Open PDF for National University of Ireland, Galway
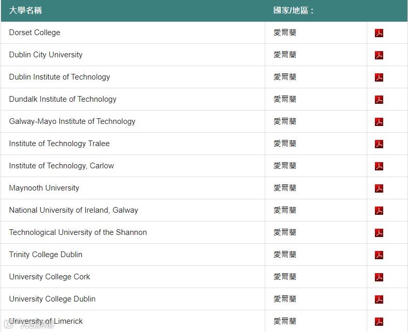The height and width of the screenshot is (332, 408). (x=379, y=211)
